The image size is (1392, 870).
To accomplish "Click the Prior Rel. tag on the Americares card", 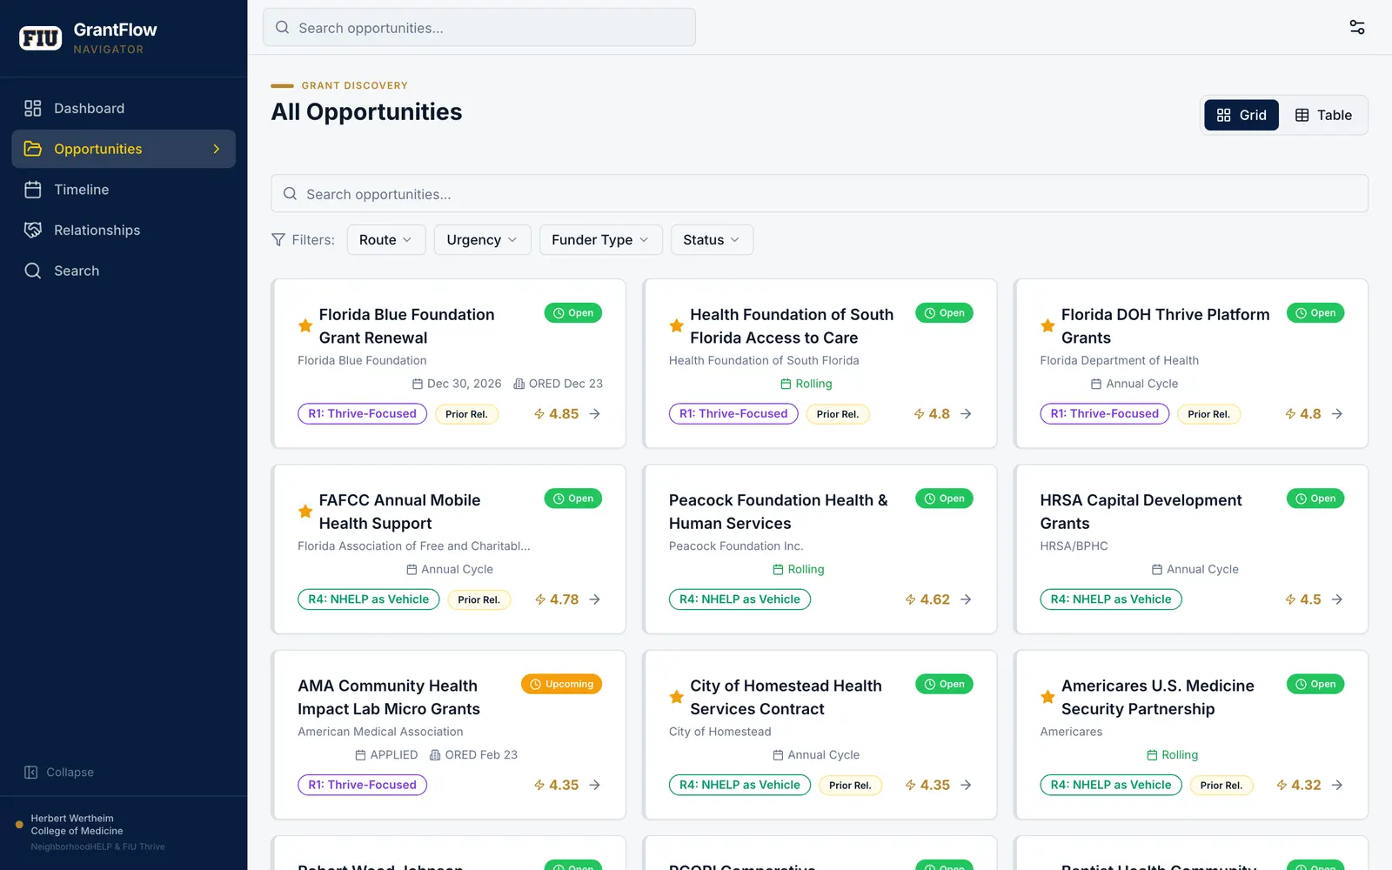I will pyautogui.click(x=1221, y=785).
